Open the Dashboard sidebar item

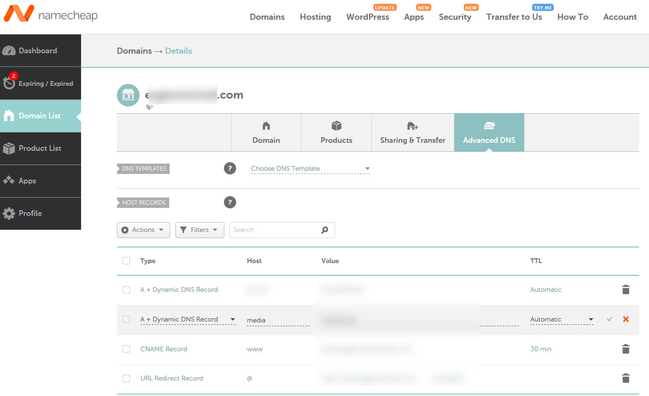click(x=37, y=50)
